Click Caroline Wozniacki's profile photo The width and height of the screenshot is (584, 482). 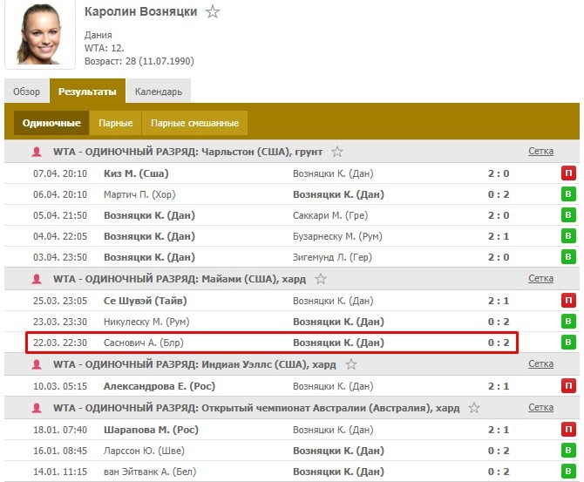pyautogui.click(x=39, y=34)
